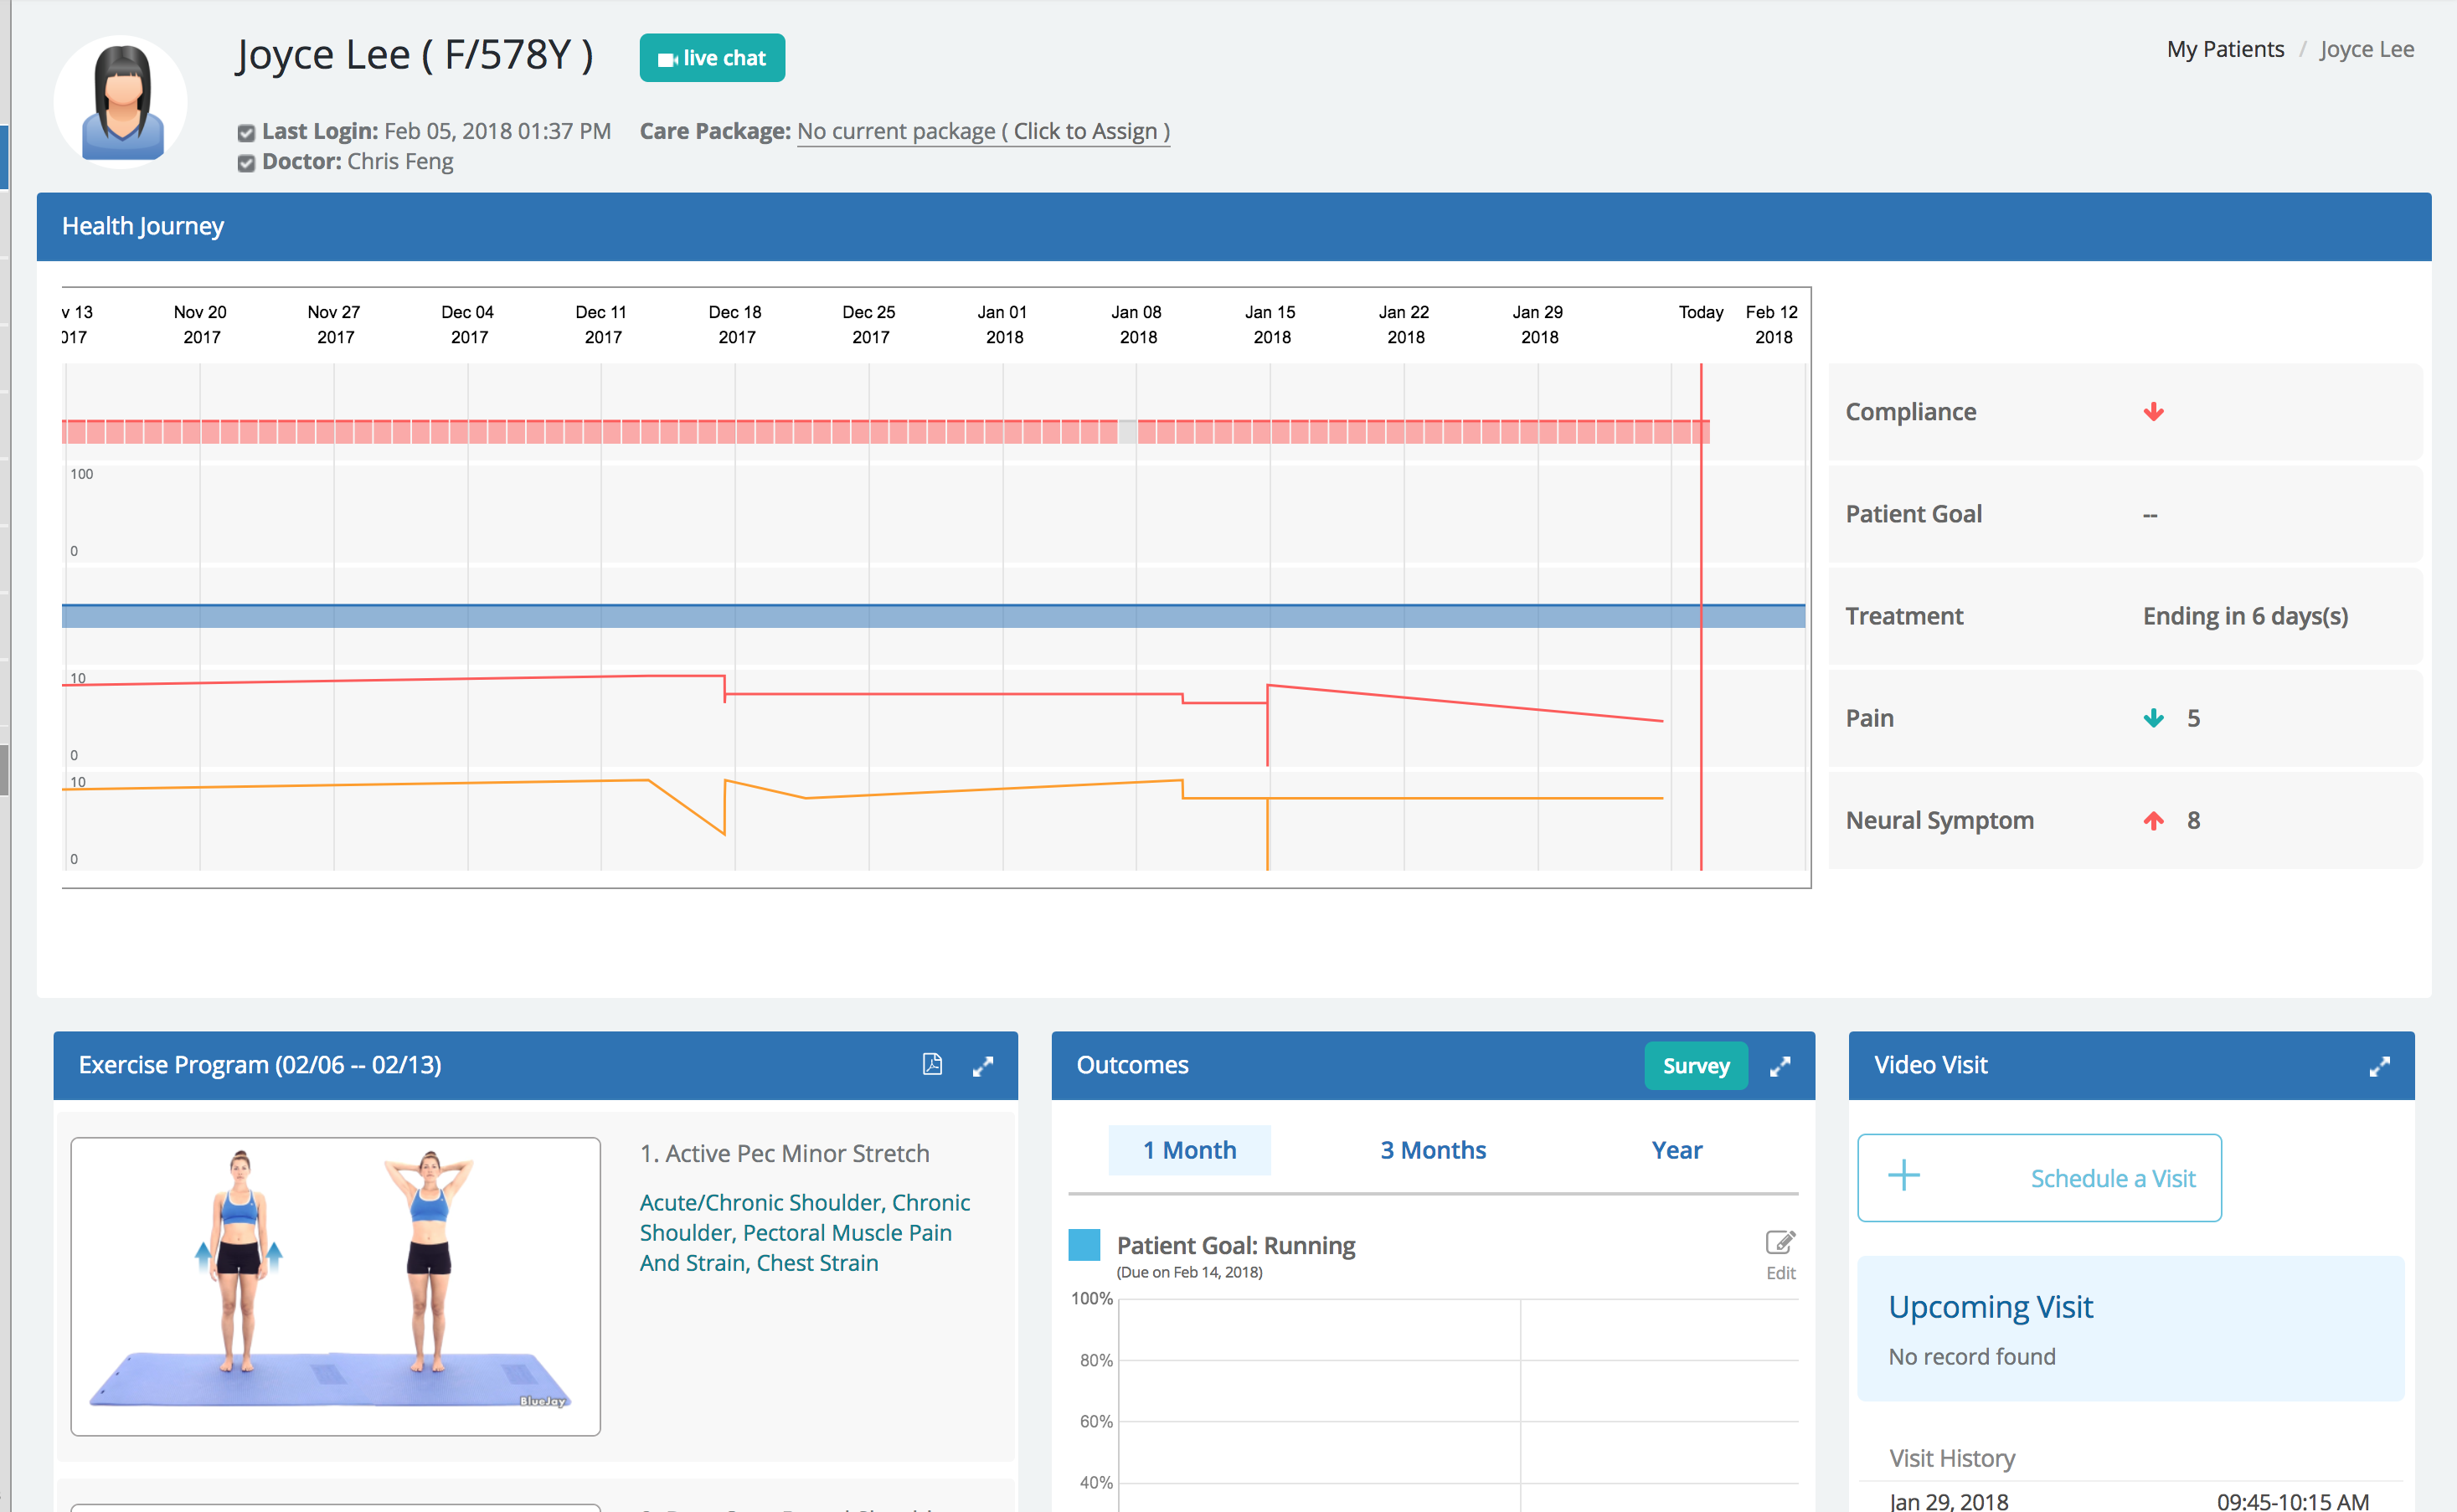Viewport: 2457px width, 1512px height.
Task: Click the blue Patient Goal color swatch
Action: coord(1084,1245)
